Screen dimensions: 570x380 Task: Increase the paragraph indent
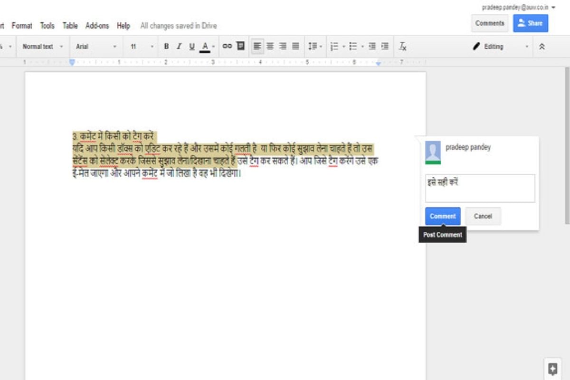[384, 46]
